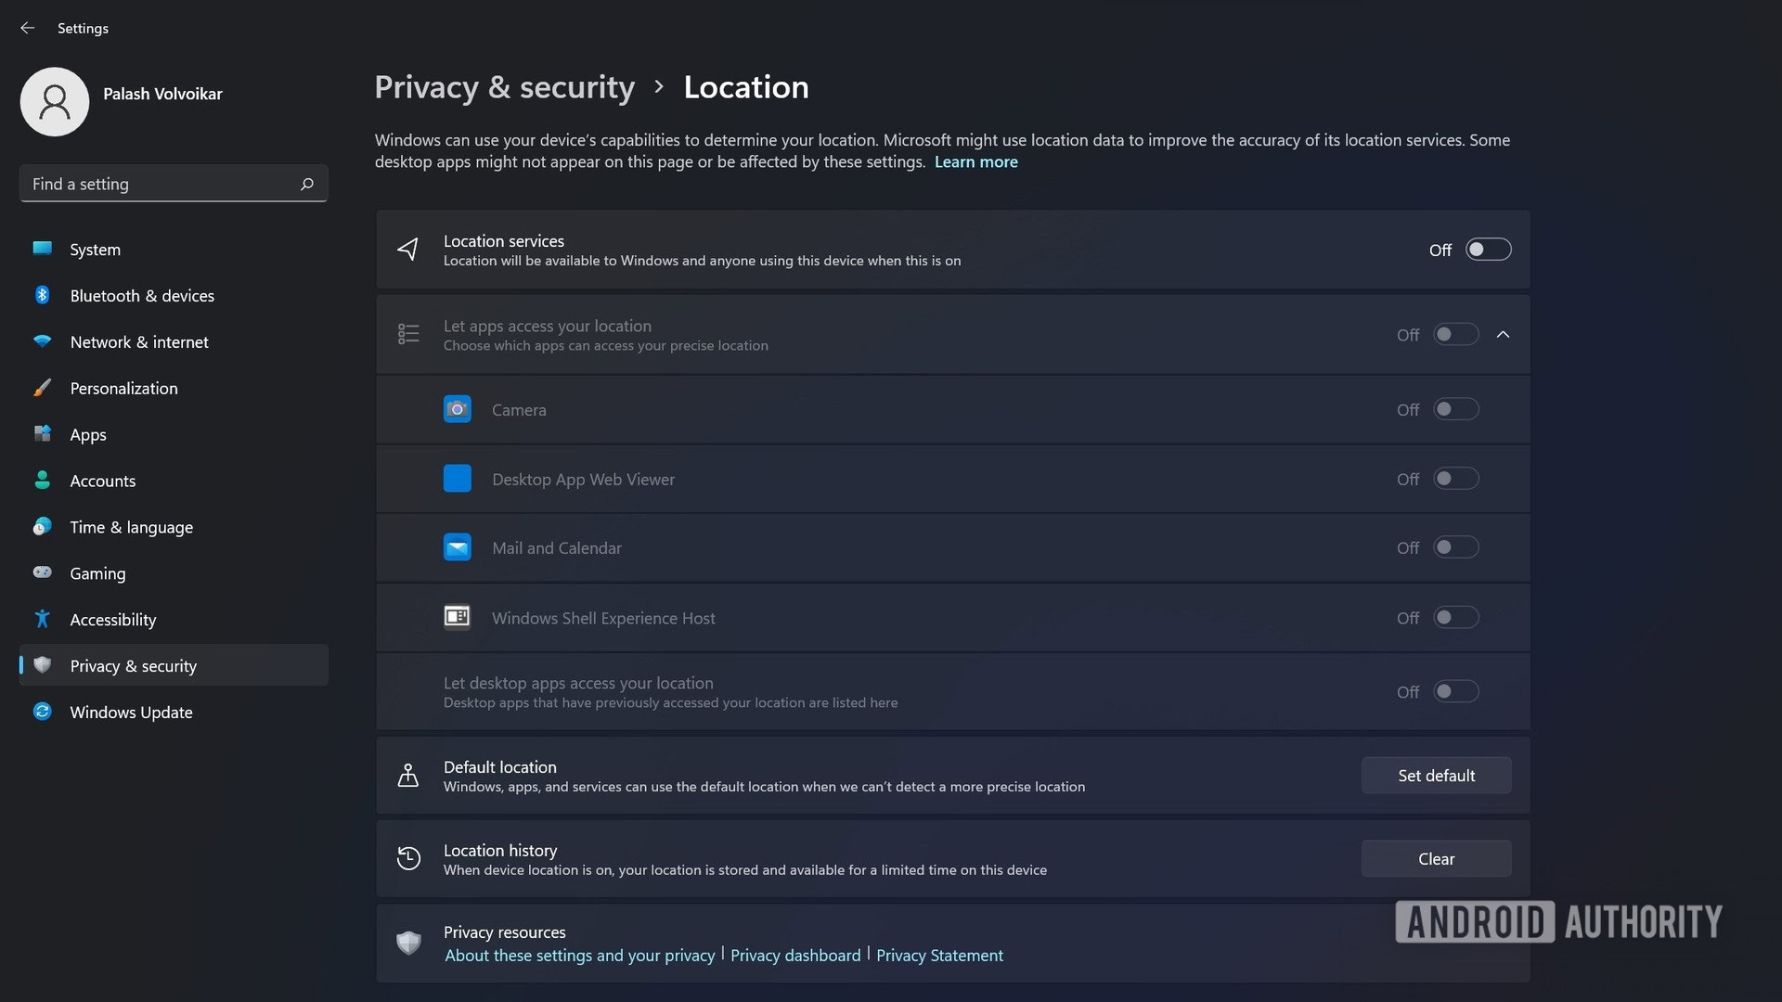Expand Let apps access your location section
Screen dimensions: 1782x1002
click(1503, 333)
